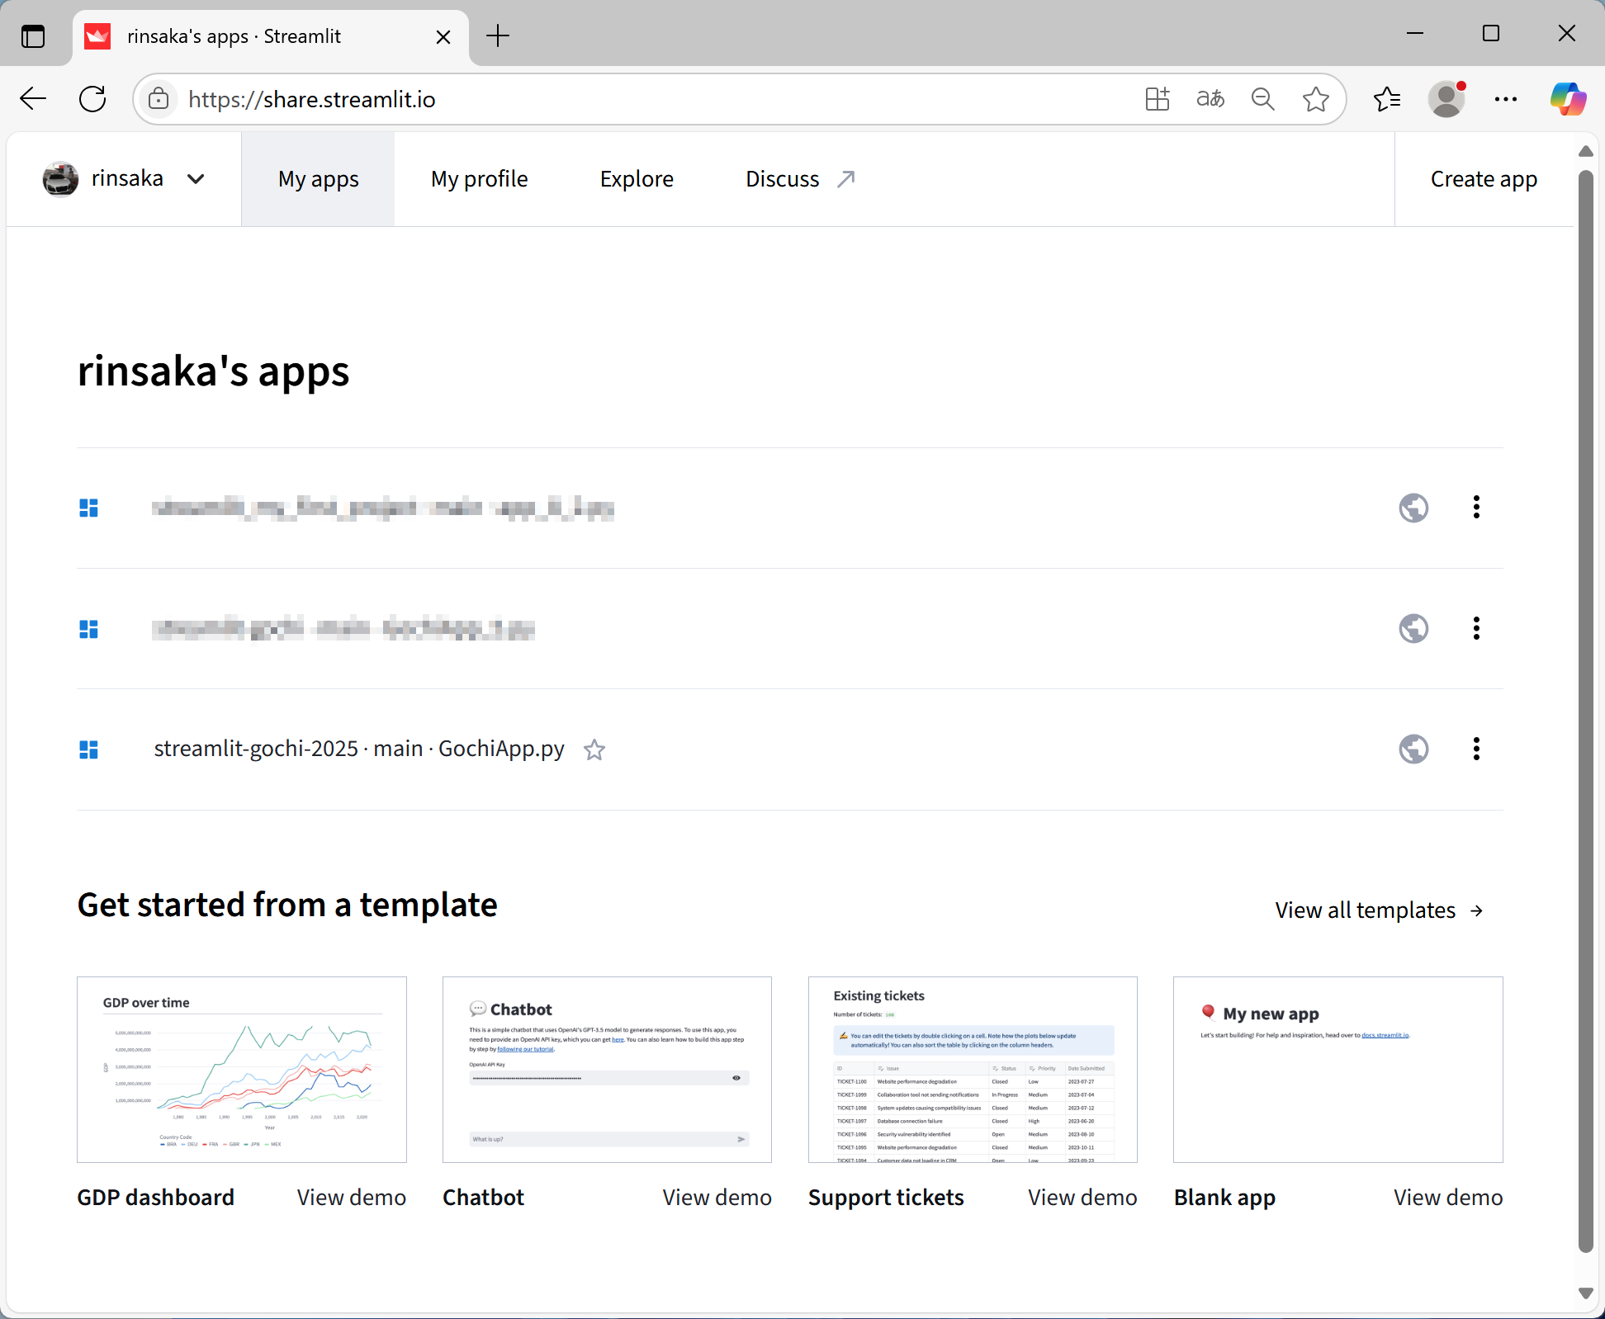Maximize the browser window

click(1491, 33)
